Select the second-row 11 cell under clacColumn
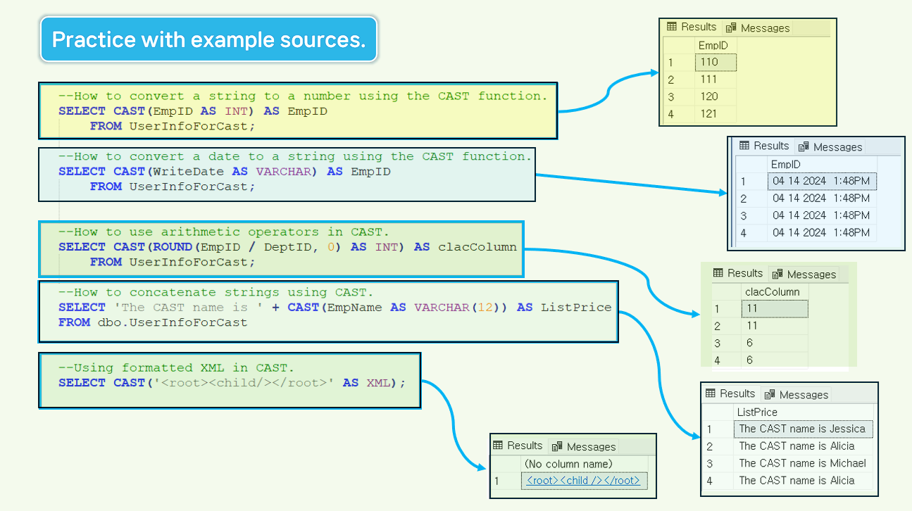Viewport: 912px width, 511px height. (x=774, y=326)
